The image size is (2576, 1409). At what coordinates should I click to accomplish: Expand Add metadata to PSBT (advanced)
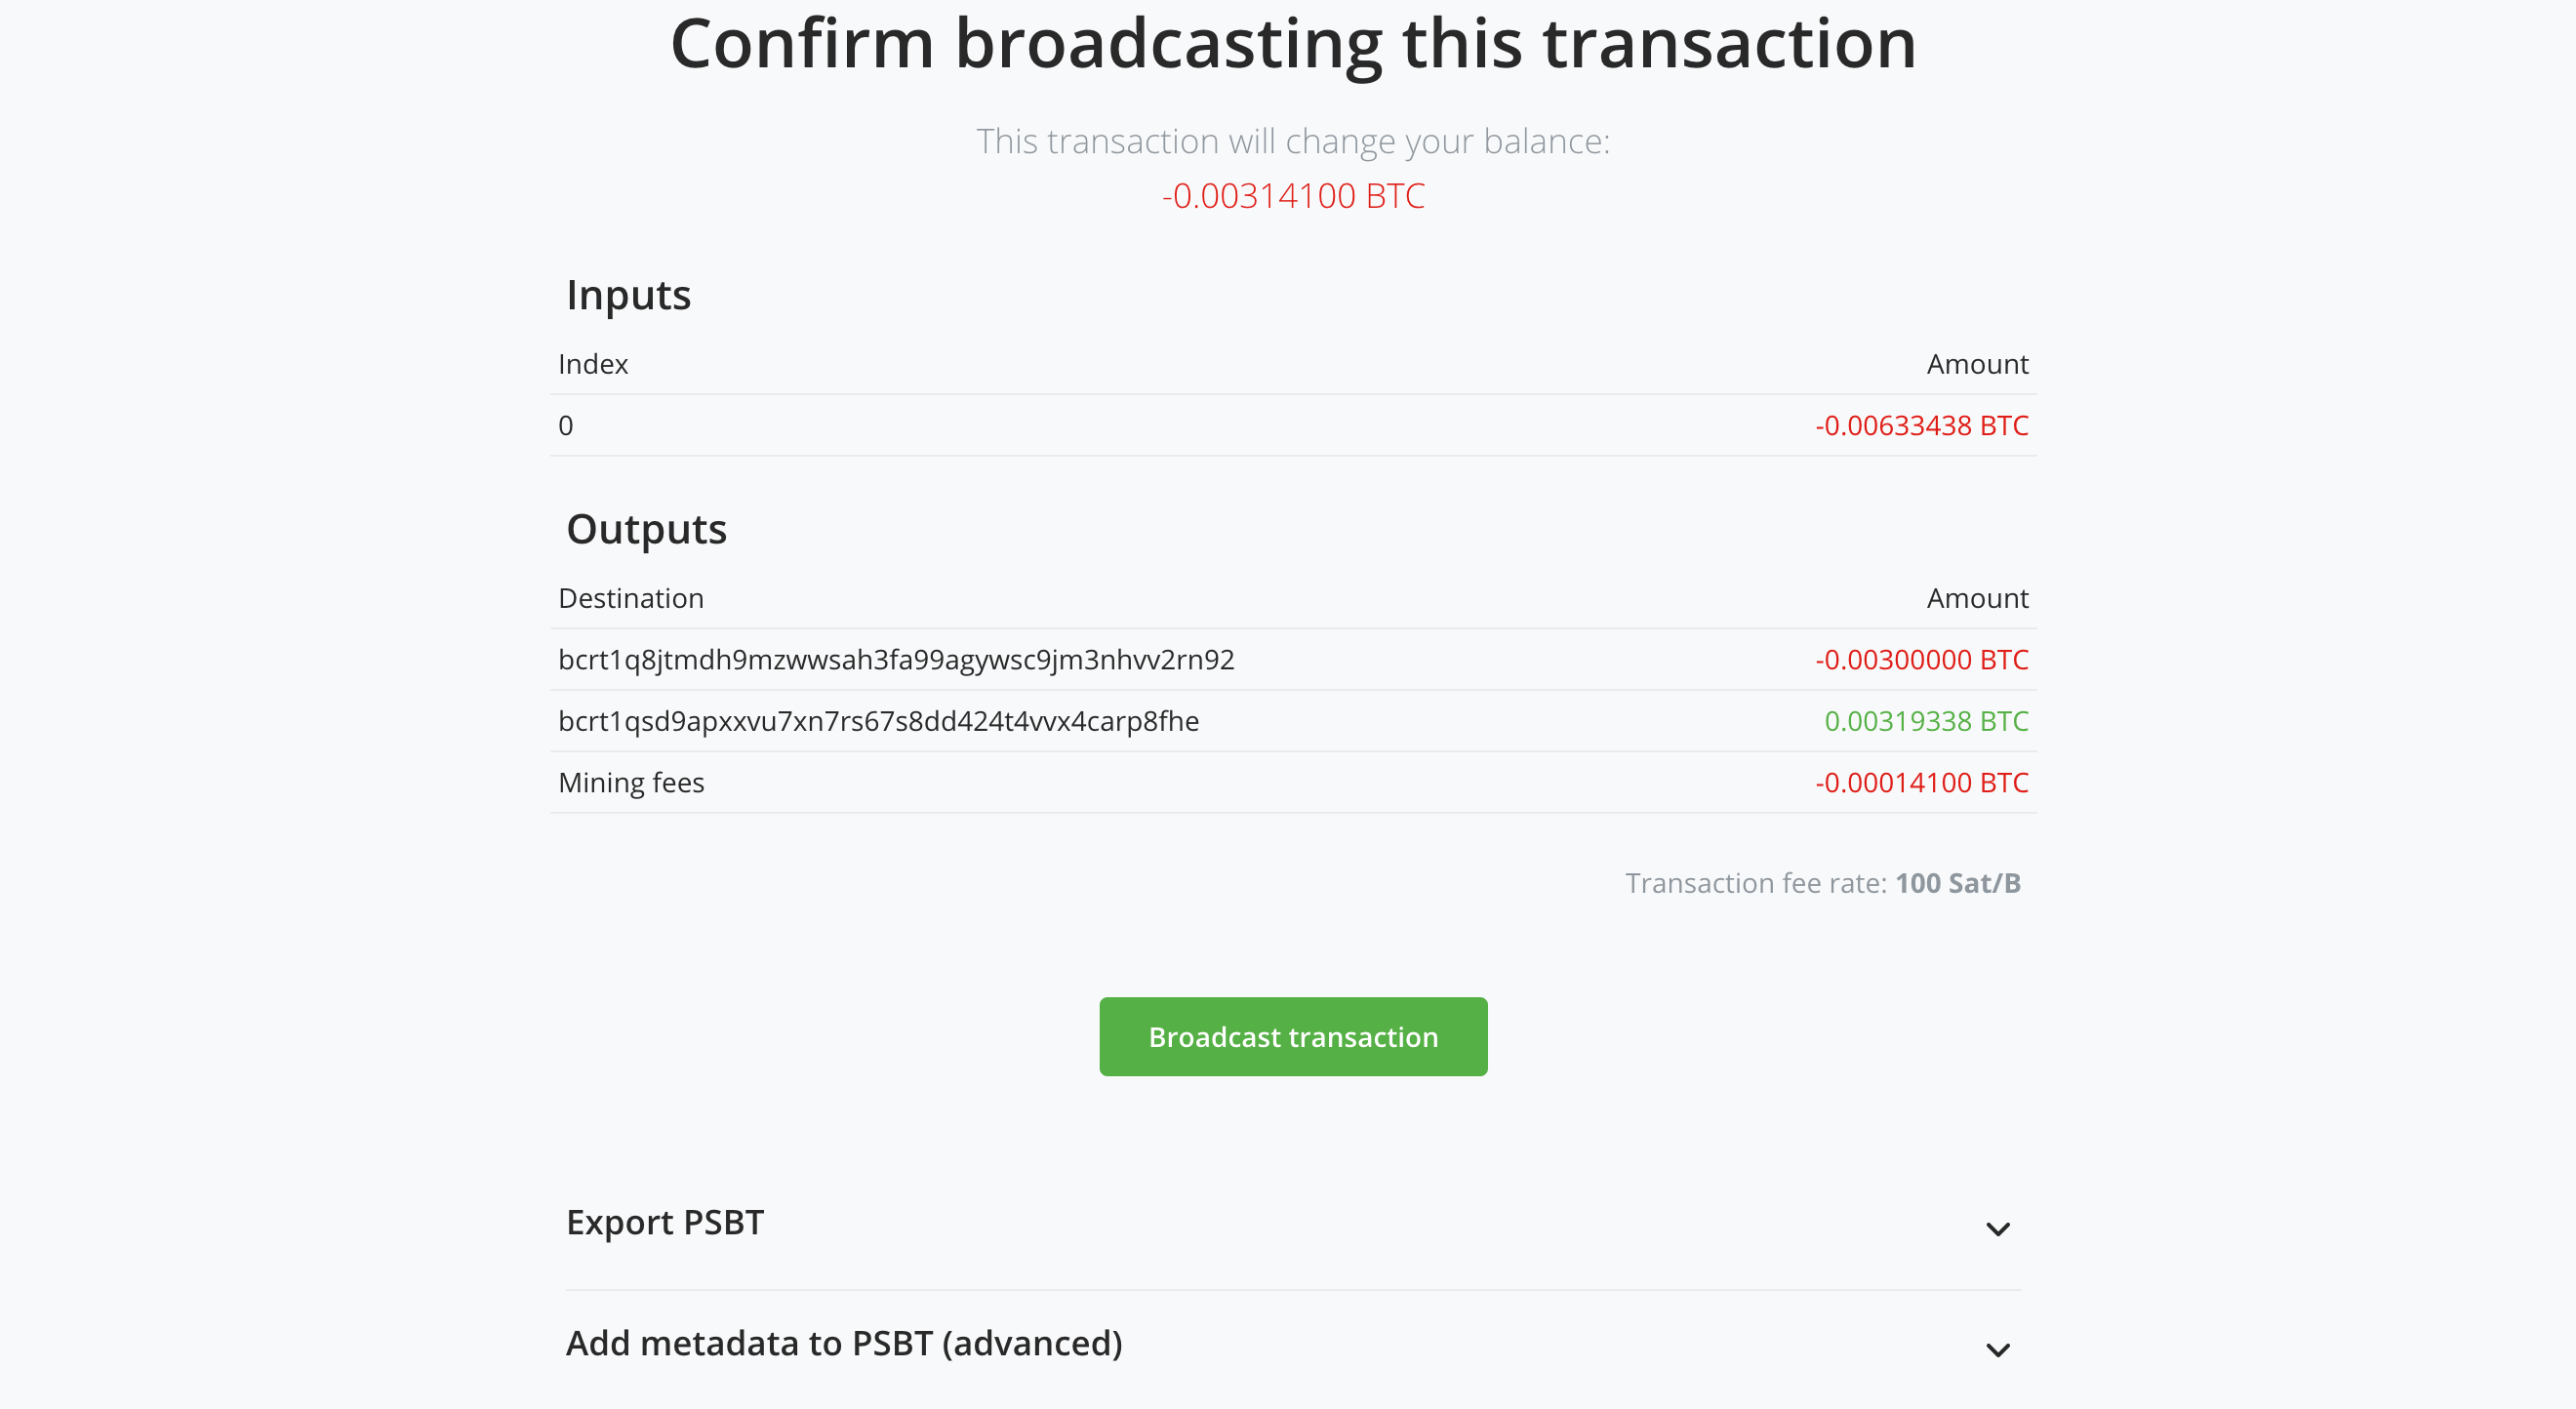coord(845,1343)
